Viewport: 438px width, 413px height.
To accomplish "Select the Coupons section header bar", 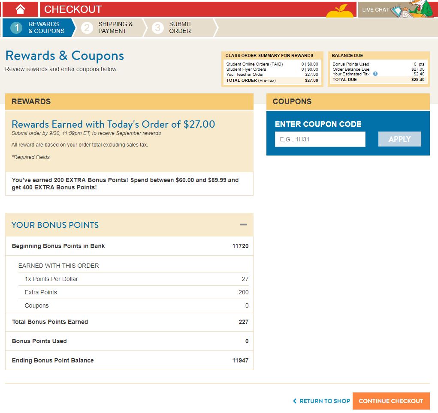I will tap(347, 102).
